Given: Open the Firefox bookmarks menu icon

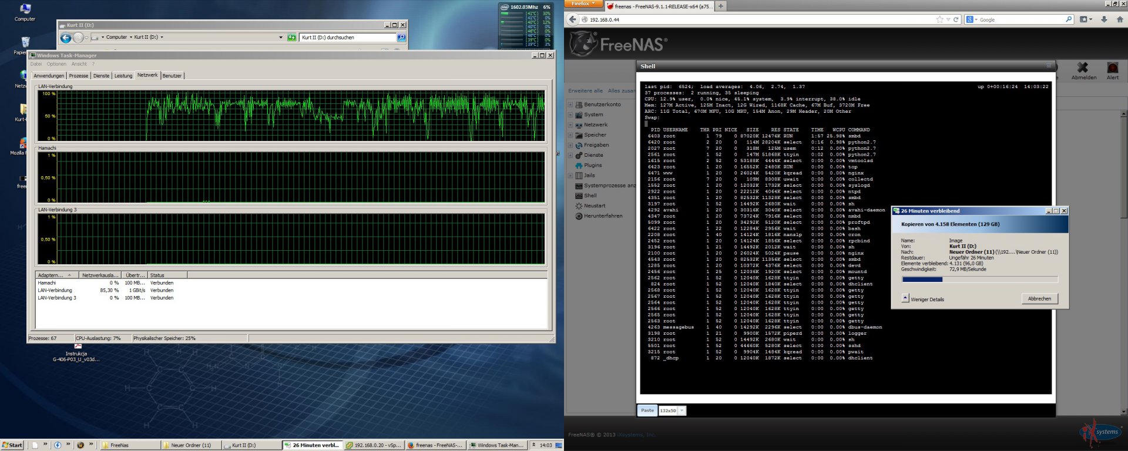Looking at the screenshot, I should coord(1086,19).
